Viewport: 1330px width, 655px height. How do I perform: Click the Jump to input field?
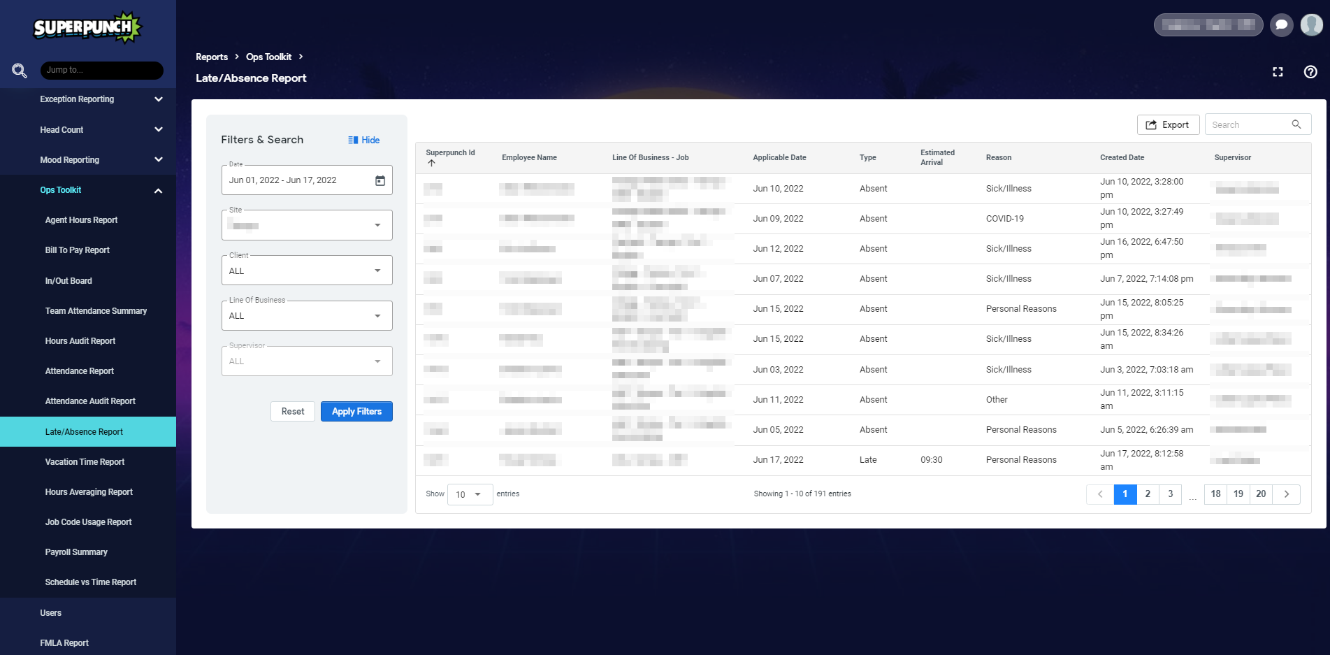(x=101, y=70)
